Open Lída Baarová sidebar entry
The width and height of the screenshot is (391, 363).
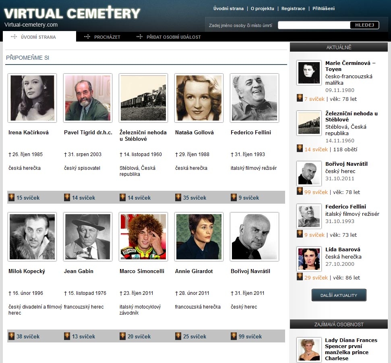coord(343,249)
